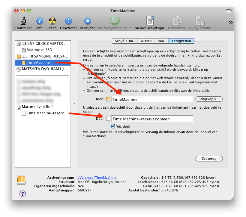Open the /Volumes/TimeMachine link
Viewport: 246px width, 217px height.
click(97, 178)
